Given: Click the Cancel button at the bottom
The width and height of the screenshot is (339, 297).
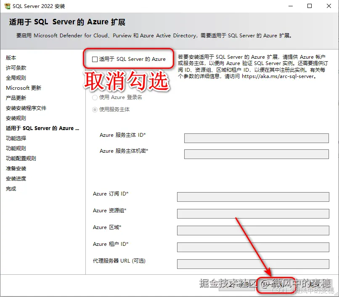Looking at the screenshot, I should 315,285.
